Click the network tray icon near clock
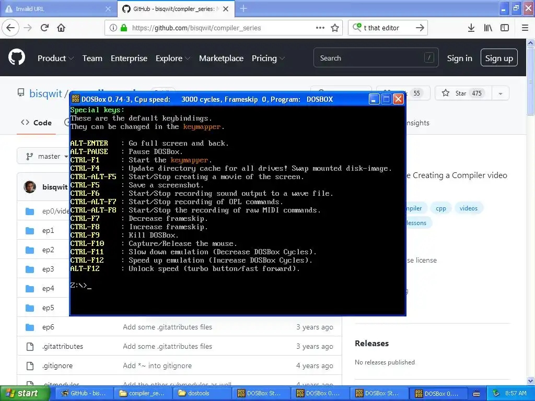Viewport: 535px width, 401px height. (496, 393)
